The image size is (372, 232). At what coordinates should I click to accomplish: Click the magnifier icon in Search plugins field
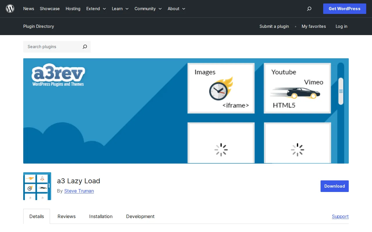click(85, 47)
